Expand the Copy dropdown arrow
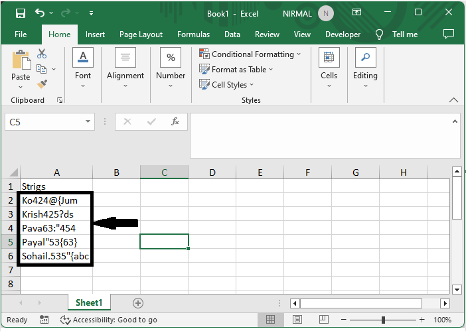Screen dimensions: 466x331 [x=54, y=69]
